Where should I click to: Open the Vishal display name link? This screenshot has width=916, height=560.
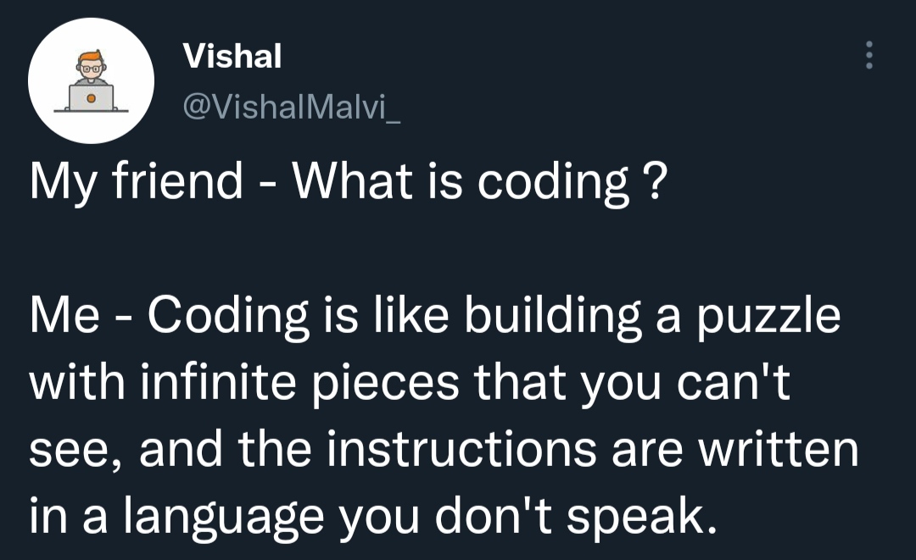click(x=232, y=57)
